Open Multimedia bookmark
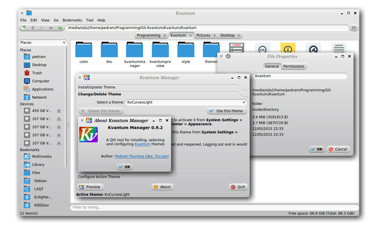Viewport: 377px width, 232px height. click(x=38, y=156)
